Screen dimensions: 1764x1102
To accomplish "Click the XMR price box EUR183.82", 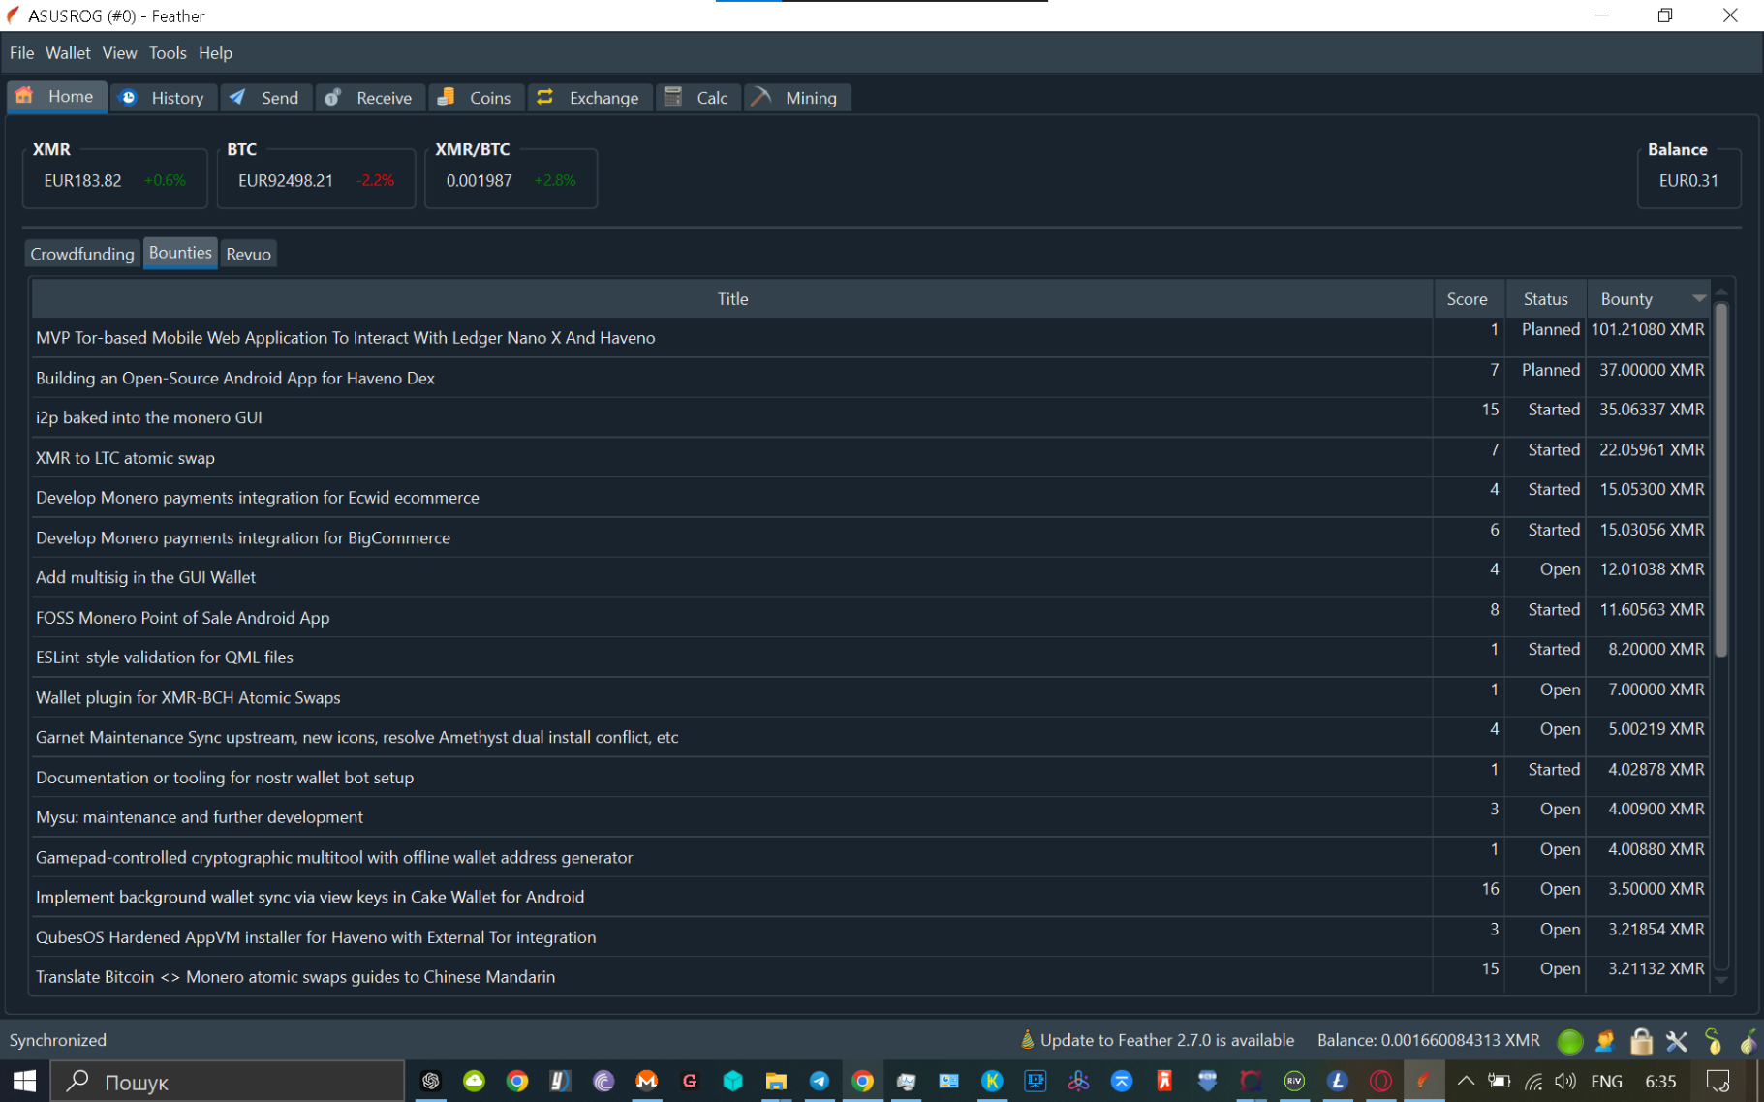I will coord(114,180).
